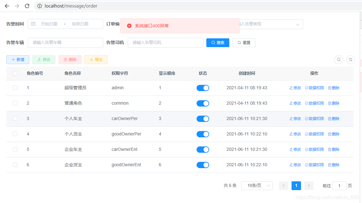
Task: Open the 10条/页 page size dropdown
Action: [257, 186]
